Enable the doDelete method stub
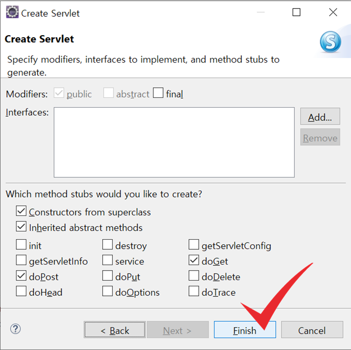 (x=194, y=276)
